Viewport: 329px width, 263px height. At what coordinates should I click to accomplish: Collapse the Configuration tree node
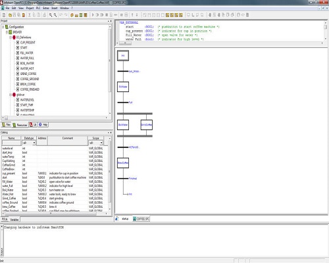[x=3, y=27]
